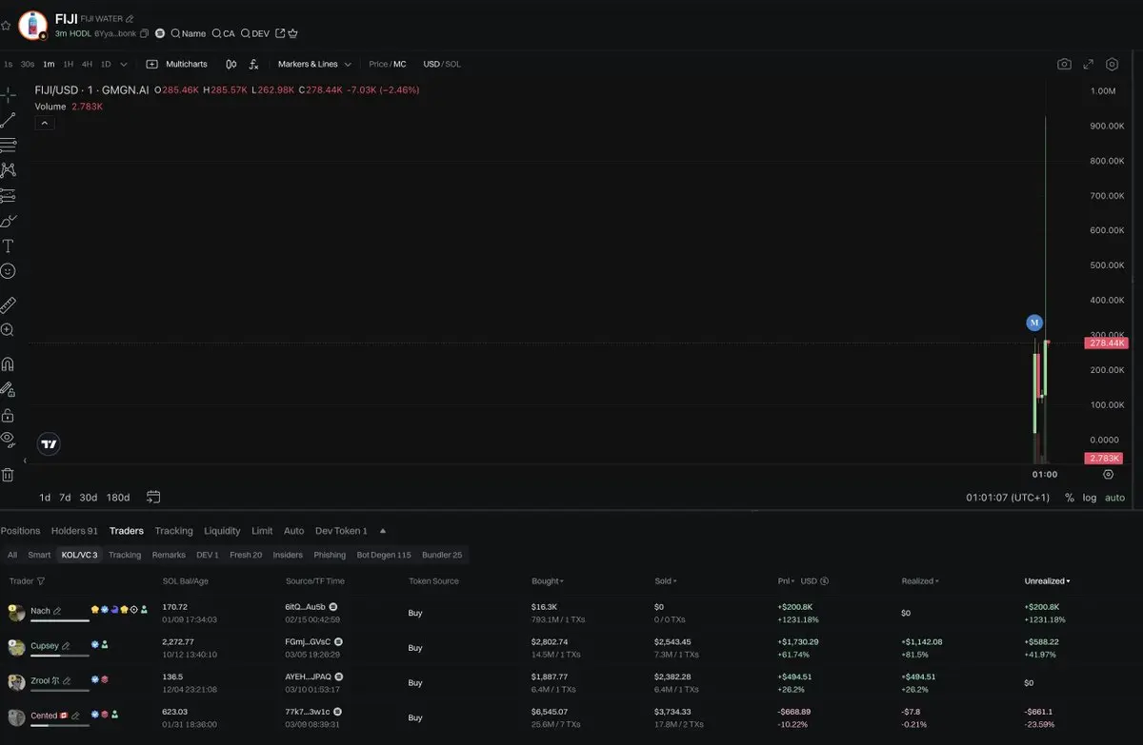The height and width of the screenshot is (745, 1143).
Task: Take a chart snapshot with camera icon
Action: point(1064,64)
